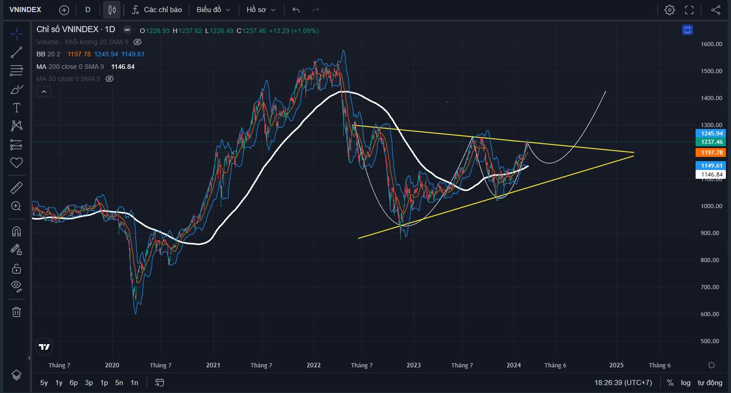Delete drawings with the trash icon
Viewport: 731px width, 393px height.
point(16,312)
